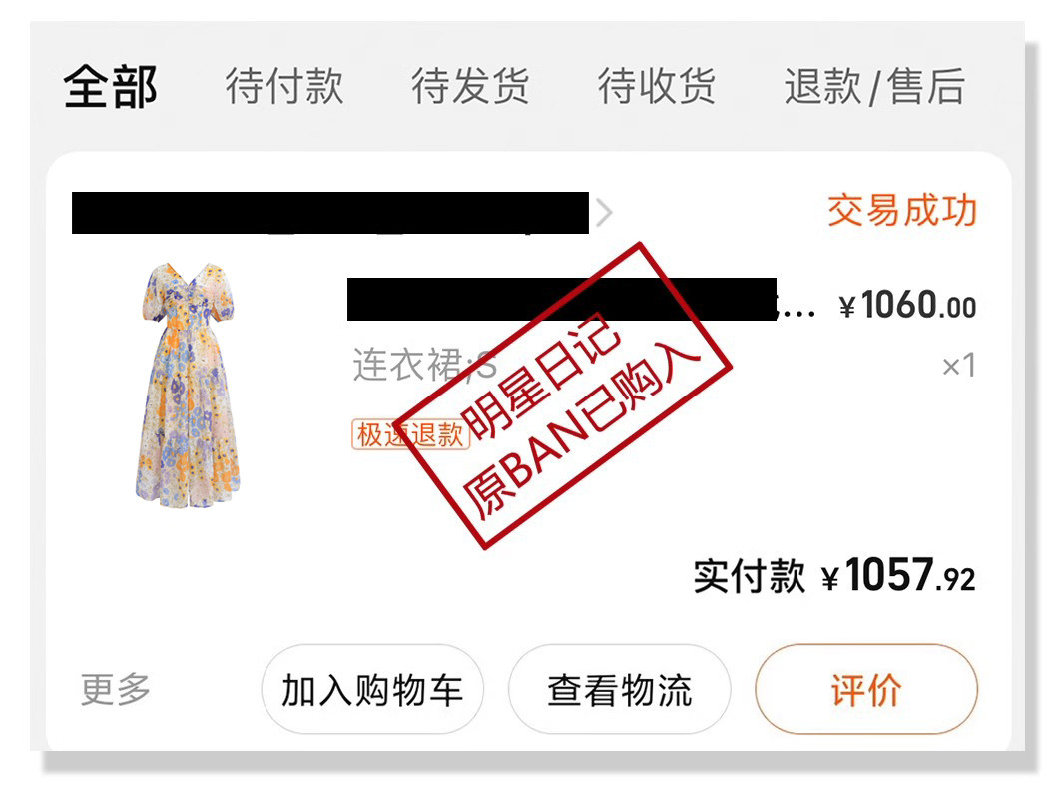Open the 待发货 tab
Viewport: 1063px width, 791px height.
(470, 86)
